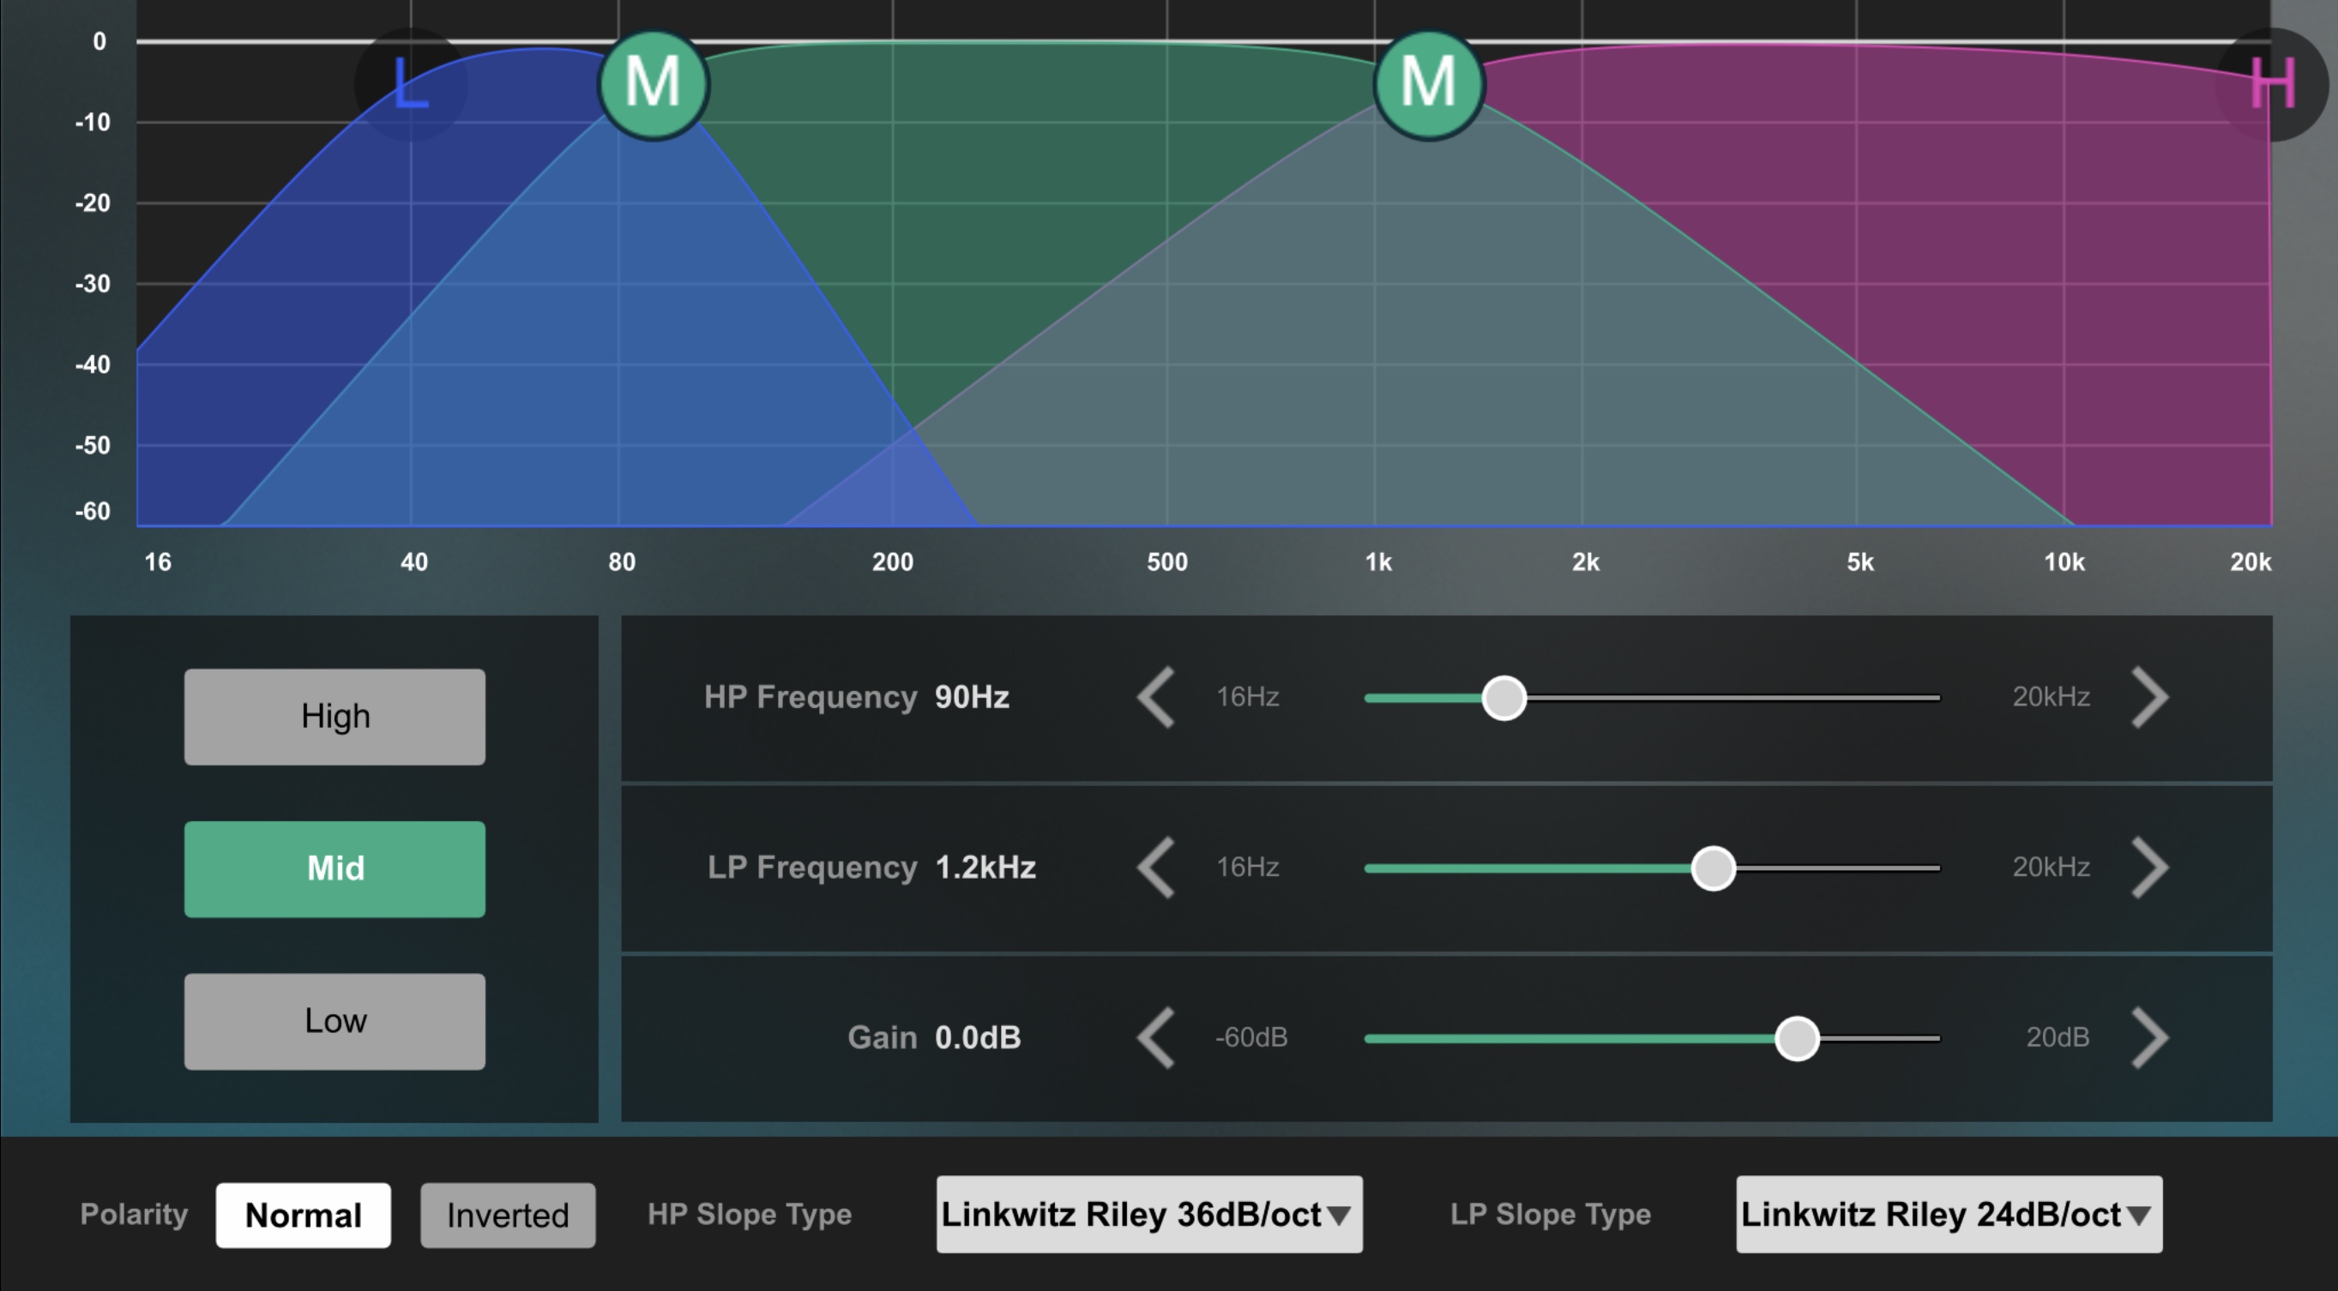The width and height of the screenshot is (2338, 1291).
Task: Set polarity to Inverted
Action: 508,1215
